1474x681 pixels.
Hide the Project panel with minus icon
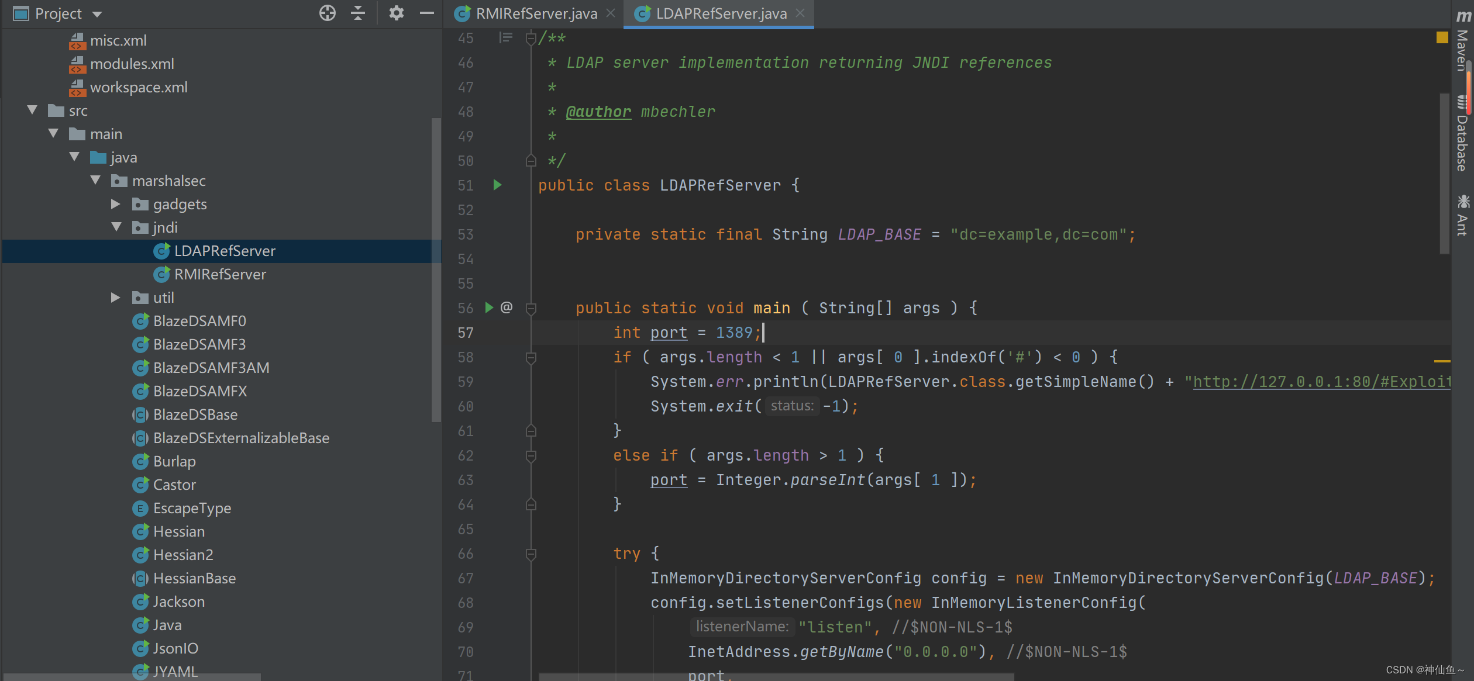coord(427,13)
